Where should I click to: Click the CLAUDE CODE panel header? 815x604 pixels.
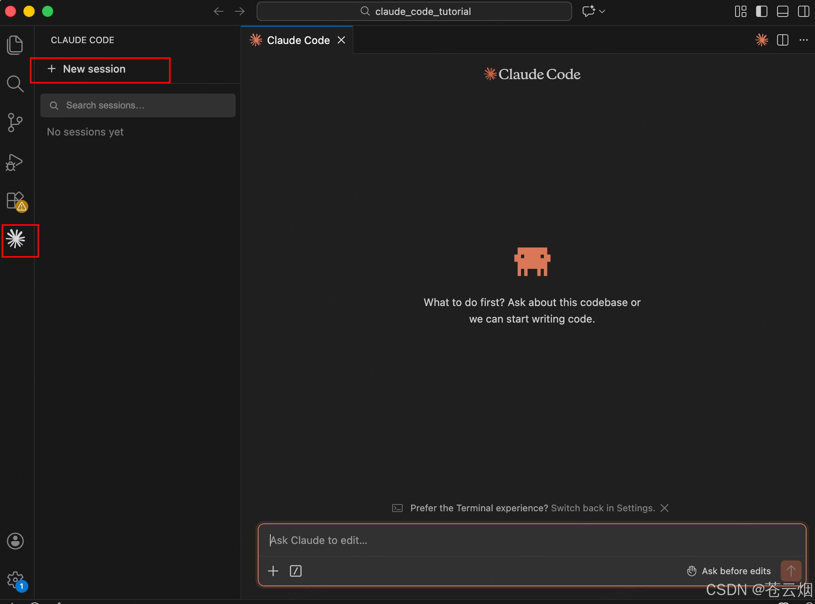82,40
